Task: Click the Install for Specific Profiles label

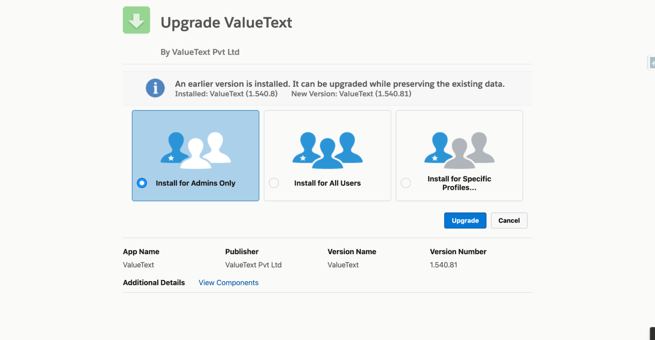Action: pos(459,183)
